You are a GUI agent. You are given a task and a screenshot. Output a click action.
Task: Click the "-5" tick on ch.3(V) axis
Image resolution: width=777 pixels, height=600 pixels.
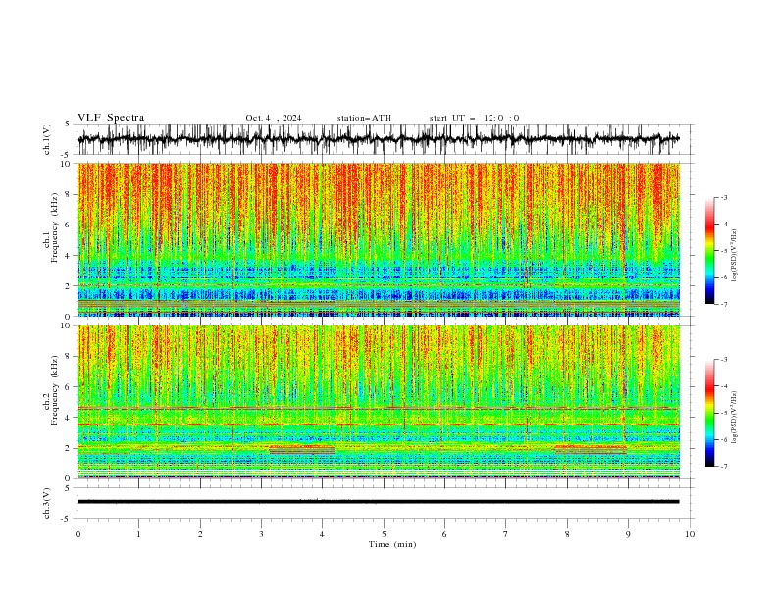click(x=67, y=519)
